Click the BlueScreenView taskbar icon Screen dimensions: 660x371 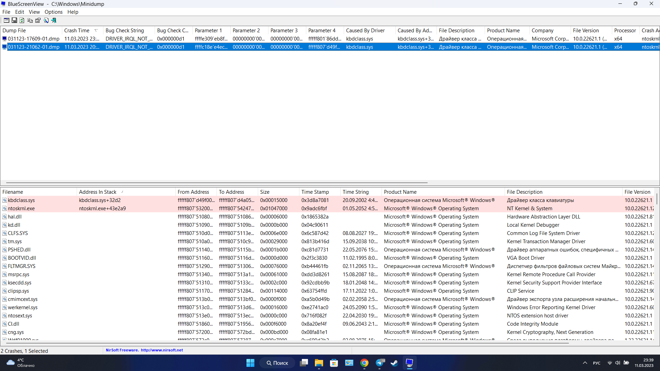pos(409,363)
